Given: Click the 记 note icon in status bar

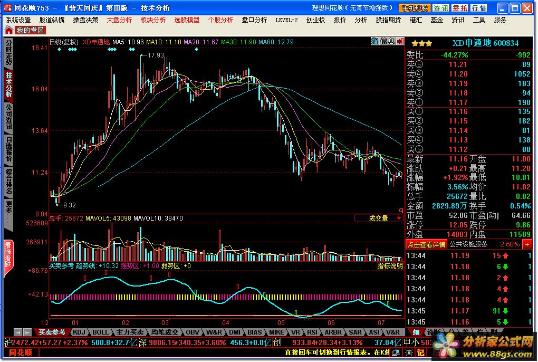Looking at the screenshot, I should tap(421, 353).
